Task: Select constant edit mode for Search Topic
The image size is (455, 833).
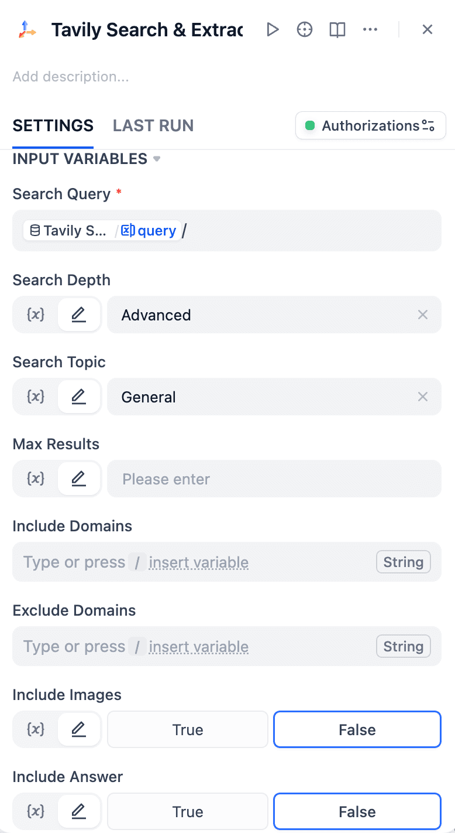Action: click(78, 397)
